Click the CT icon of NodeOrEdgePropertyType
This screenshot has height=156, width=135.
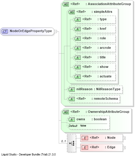coord(5,32)
